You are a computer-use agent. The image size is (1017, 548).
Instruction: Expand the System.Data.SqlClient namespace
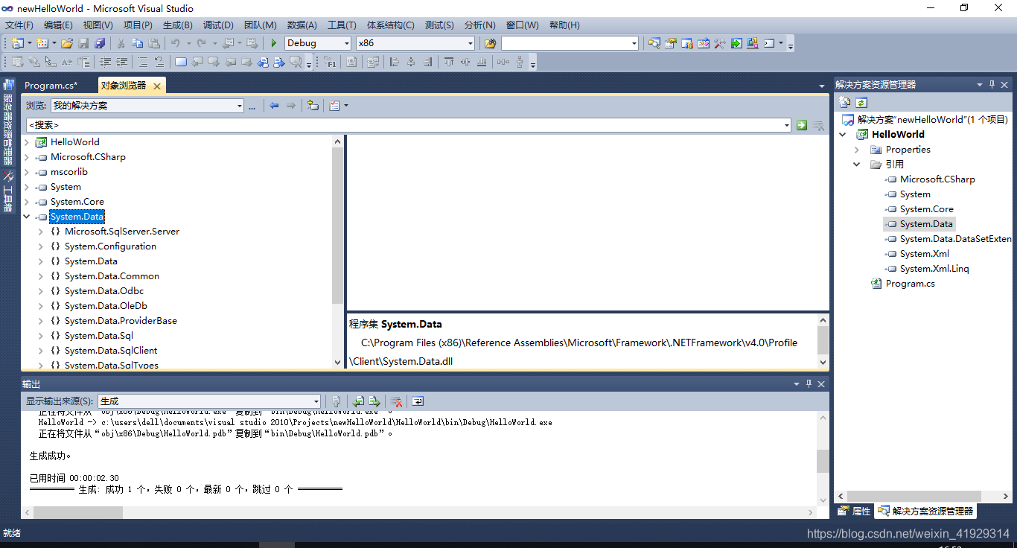click(x=41, y=351)
